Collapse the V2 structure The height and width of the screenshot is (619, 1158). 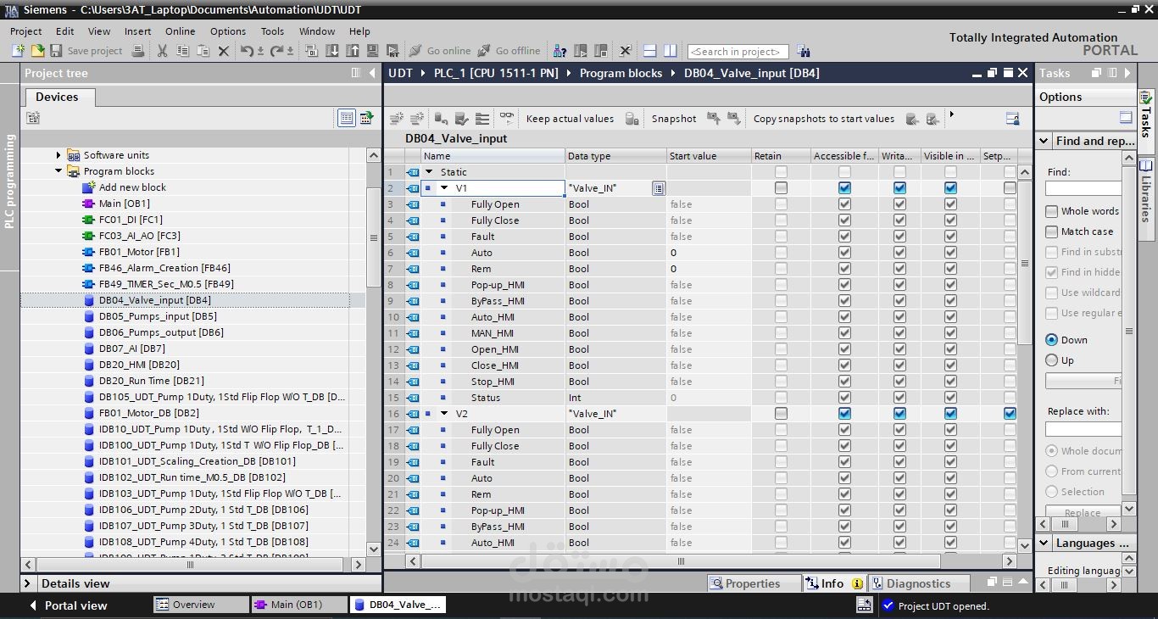(444, 414)
